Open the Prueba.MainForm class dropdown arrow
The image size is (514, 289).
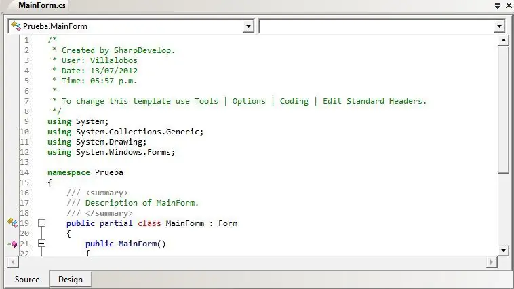coord(248,26)
